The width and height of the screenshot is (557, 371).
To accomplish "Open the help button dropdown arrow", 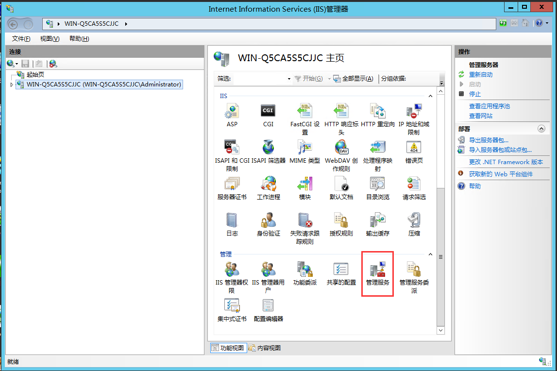I will pyautogui.click(x=547, y=23).
